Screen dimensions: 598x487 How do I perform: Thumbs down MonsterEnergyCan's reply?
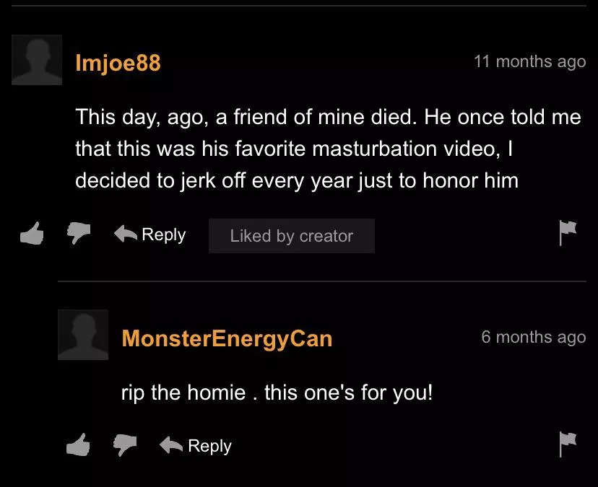pyautogui.click(x=125, y=445)
